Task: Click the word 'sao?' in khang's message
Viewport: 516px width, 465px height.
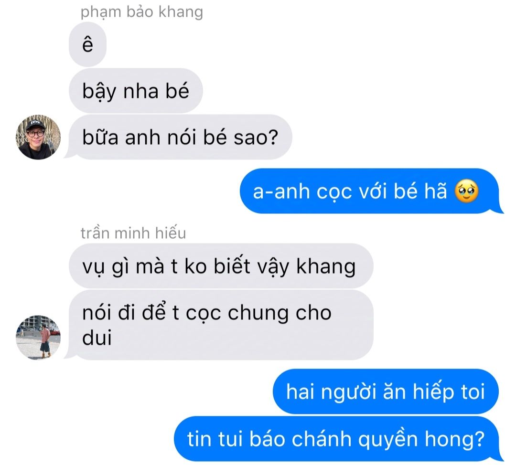Action: click(x=256, y=137)
